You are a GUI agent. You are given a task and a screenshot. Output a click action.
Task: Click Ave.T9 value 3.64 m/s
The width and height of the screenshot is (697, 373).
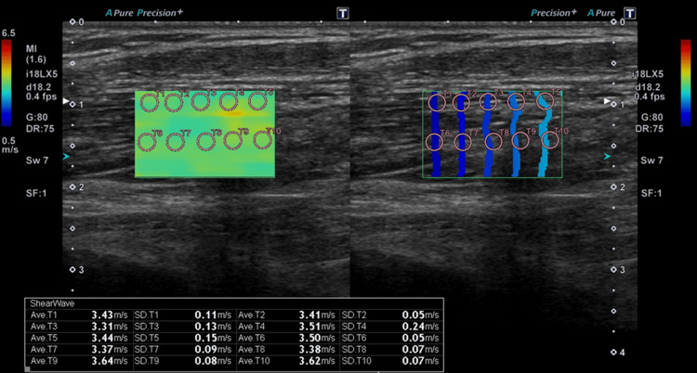(x=110, y=361)
